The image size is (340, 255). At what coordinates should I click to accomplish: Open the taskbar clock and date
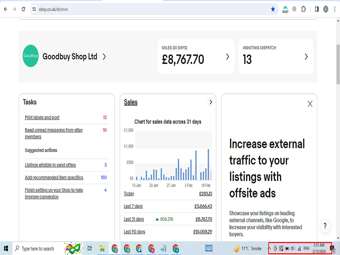319,248
